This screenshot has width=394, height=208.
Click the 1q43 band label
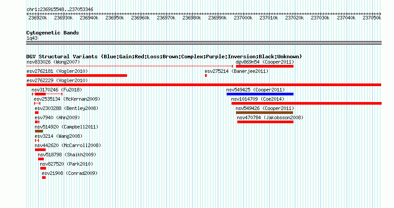click(32, 38)
